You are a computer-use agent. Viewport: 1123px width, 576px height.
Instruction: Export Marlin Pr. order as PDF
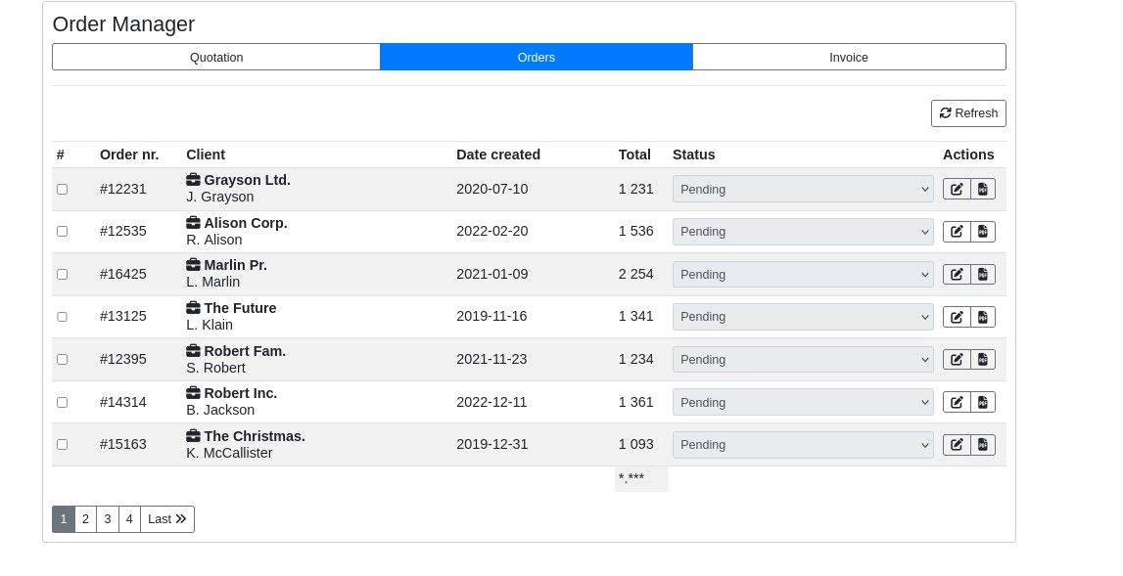coord(983,275)
